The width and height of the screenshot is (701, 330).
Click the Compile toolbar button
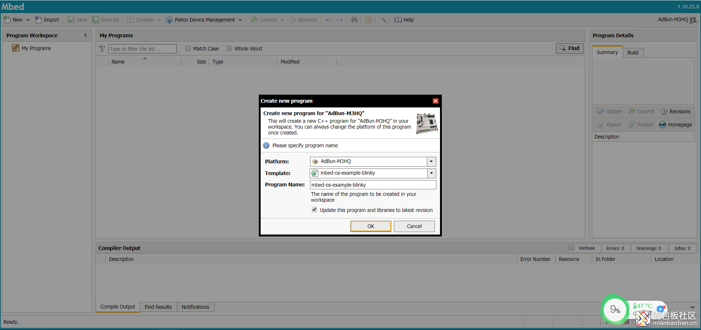pos(141,20)
